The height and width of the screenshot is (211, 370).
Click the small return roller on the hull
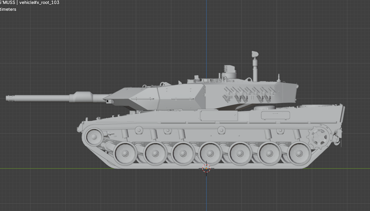click(221, 129)
